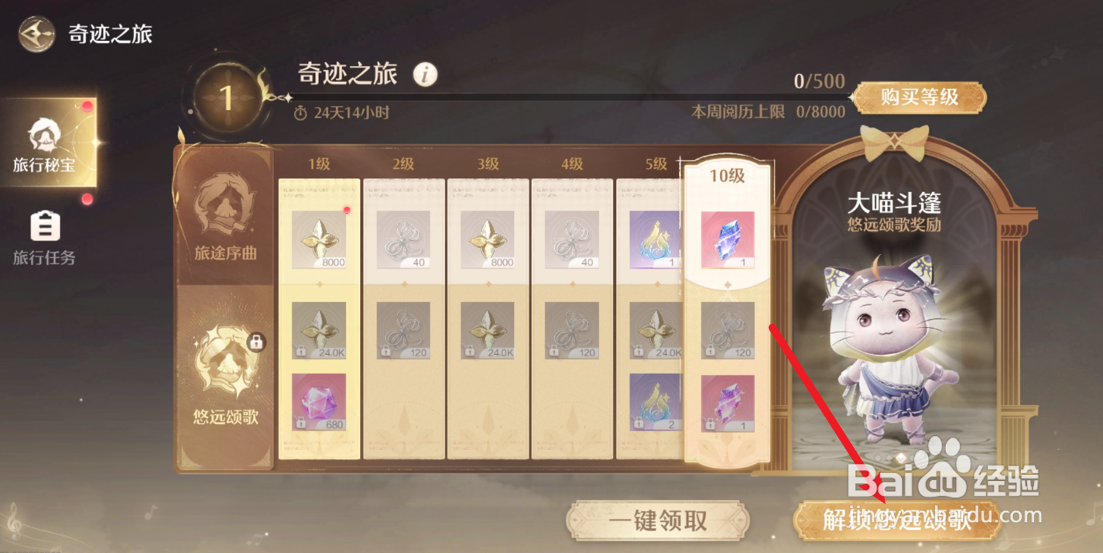Select the level 10 blue crystal reward
1103x553 pixels.
[728, 239]
